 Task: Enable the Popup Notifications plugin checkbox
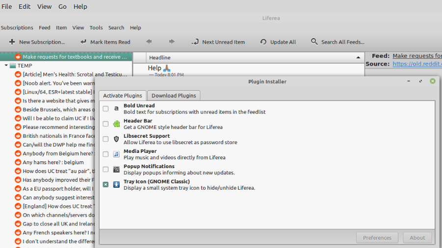coord(105,170)
